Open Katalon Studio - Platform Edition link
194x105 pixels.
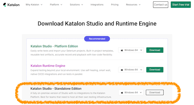[x=54, y=46]
